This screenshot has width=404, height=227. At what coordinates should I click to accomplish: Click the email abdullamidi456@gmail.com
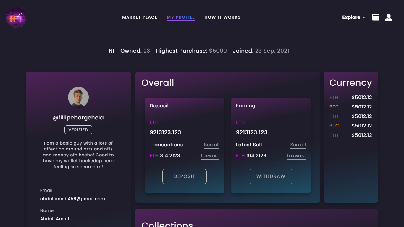coord(72,198)
